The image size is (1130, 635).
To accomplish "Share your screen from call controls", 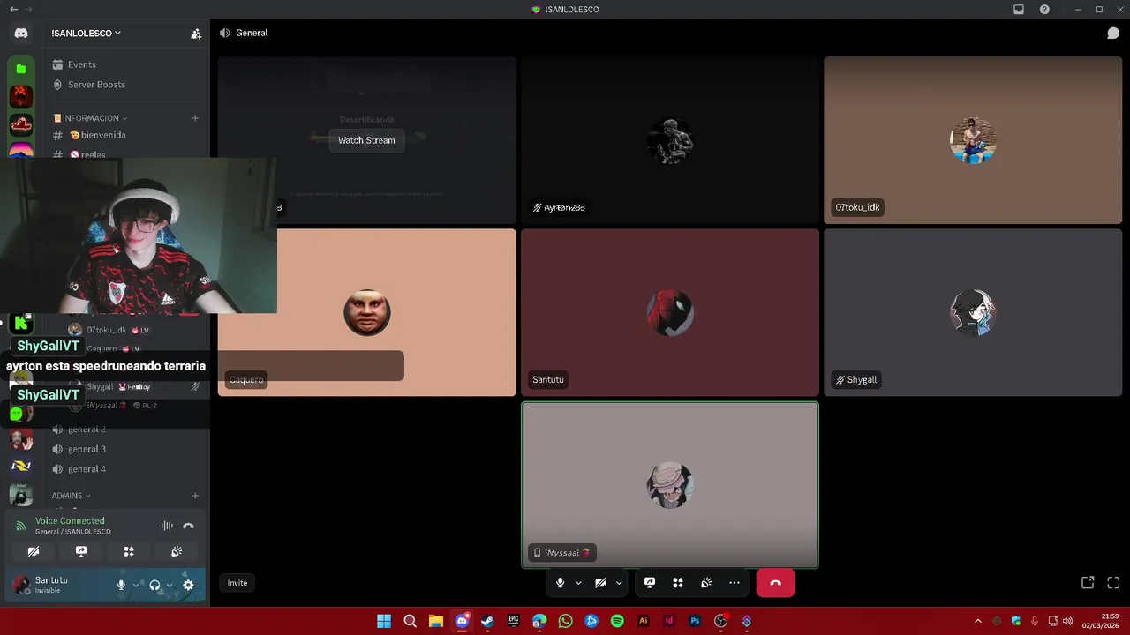I will point(650,583).
